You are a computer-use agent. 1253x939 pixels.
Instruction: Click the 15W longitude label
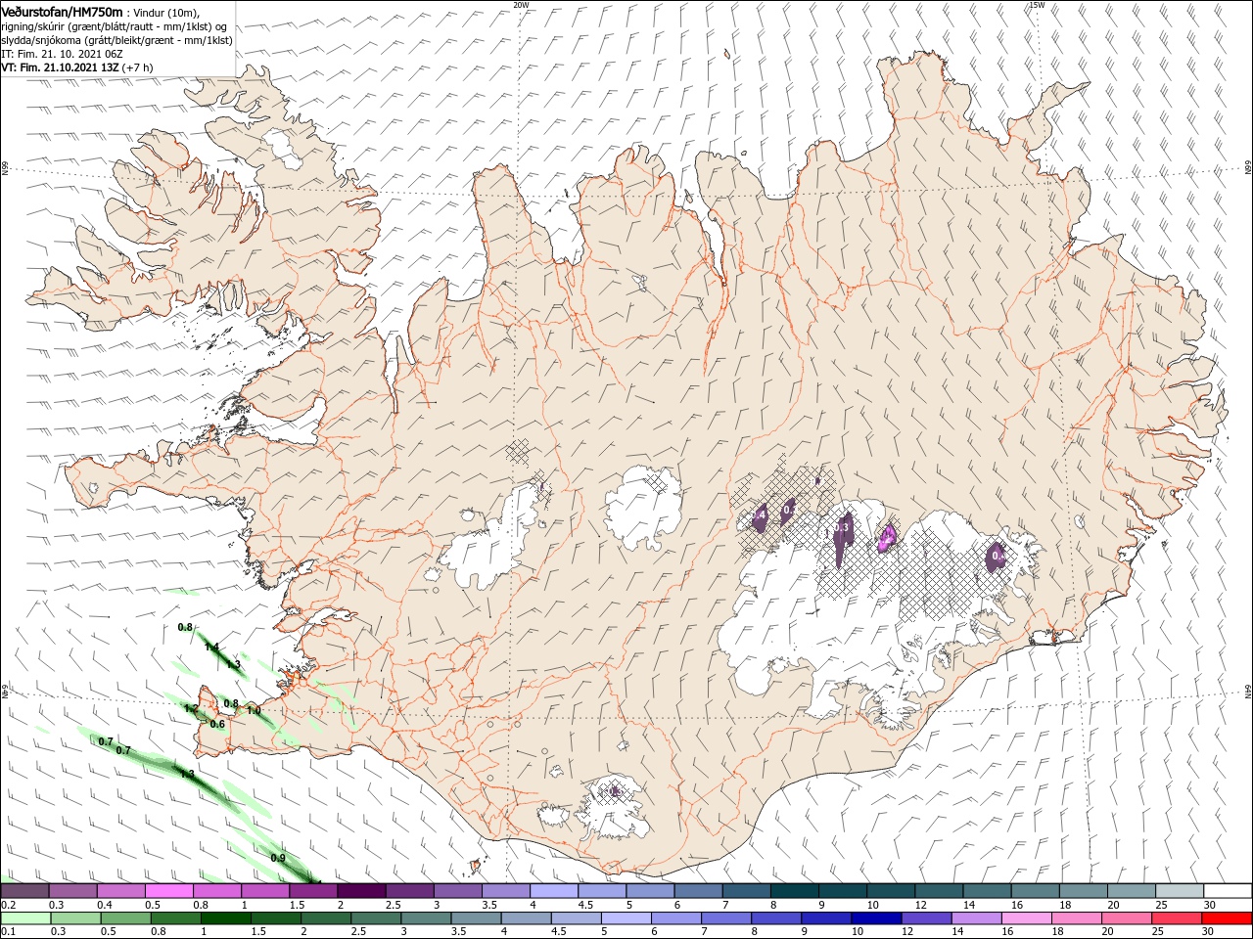tap(1037, 5)
